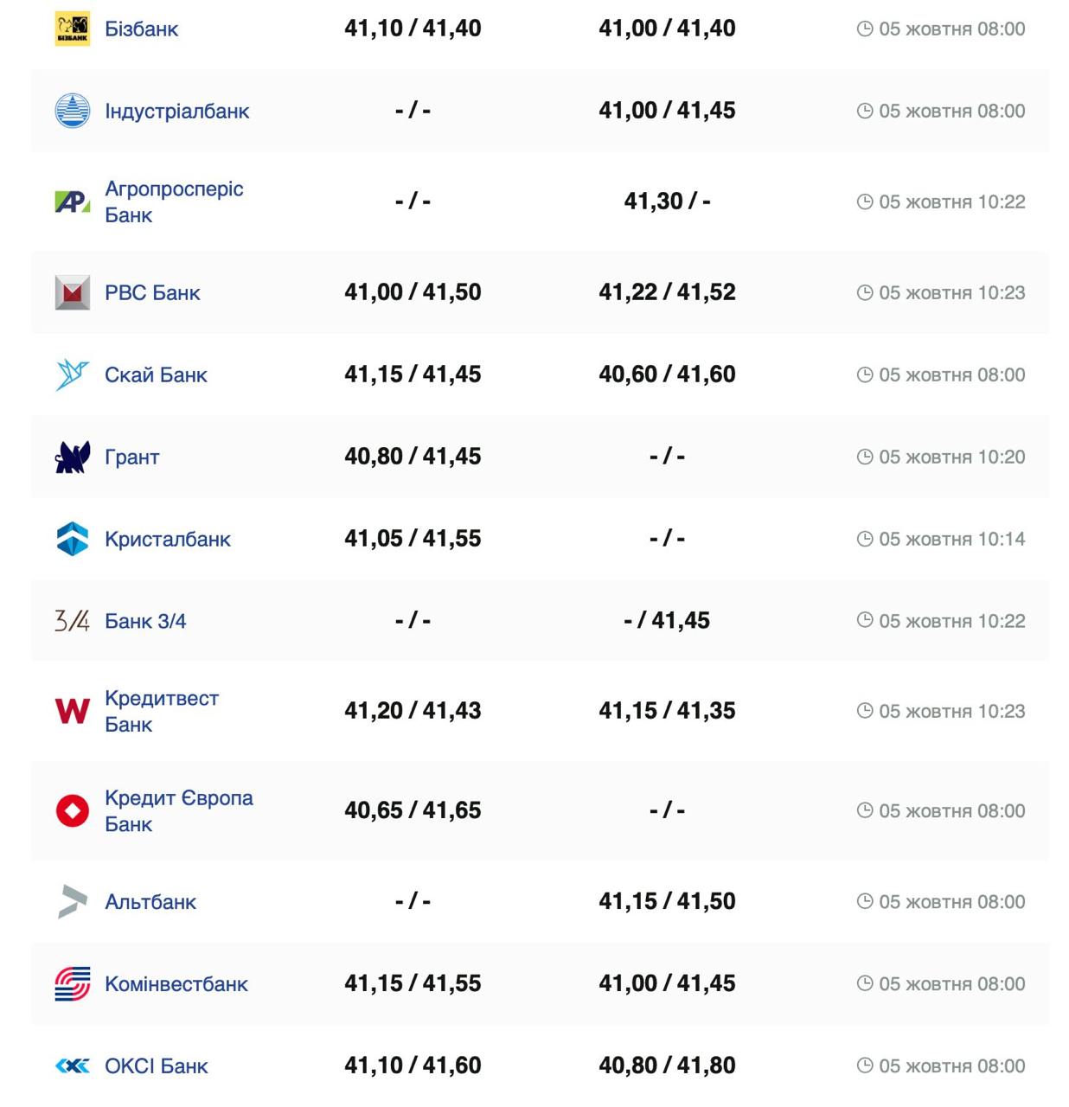
Task: Click the Кредит Європа Банк red logo
Action: 72,810
